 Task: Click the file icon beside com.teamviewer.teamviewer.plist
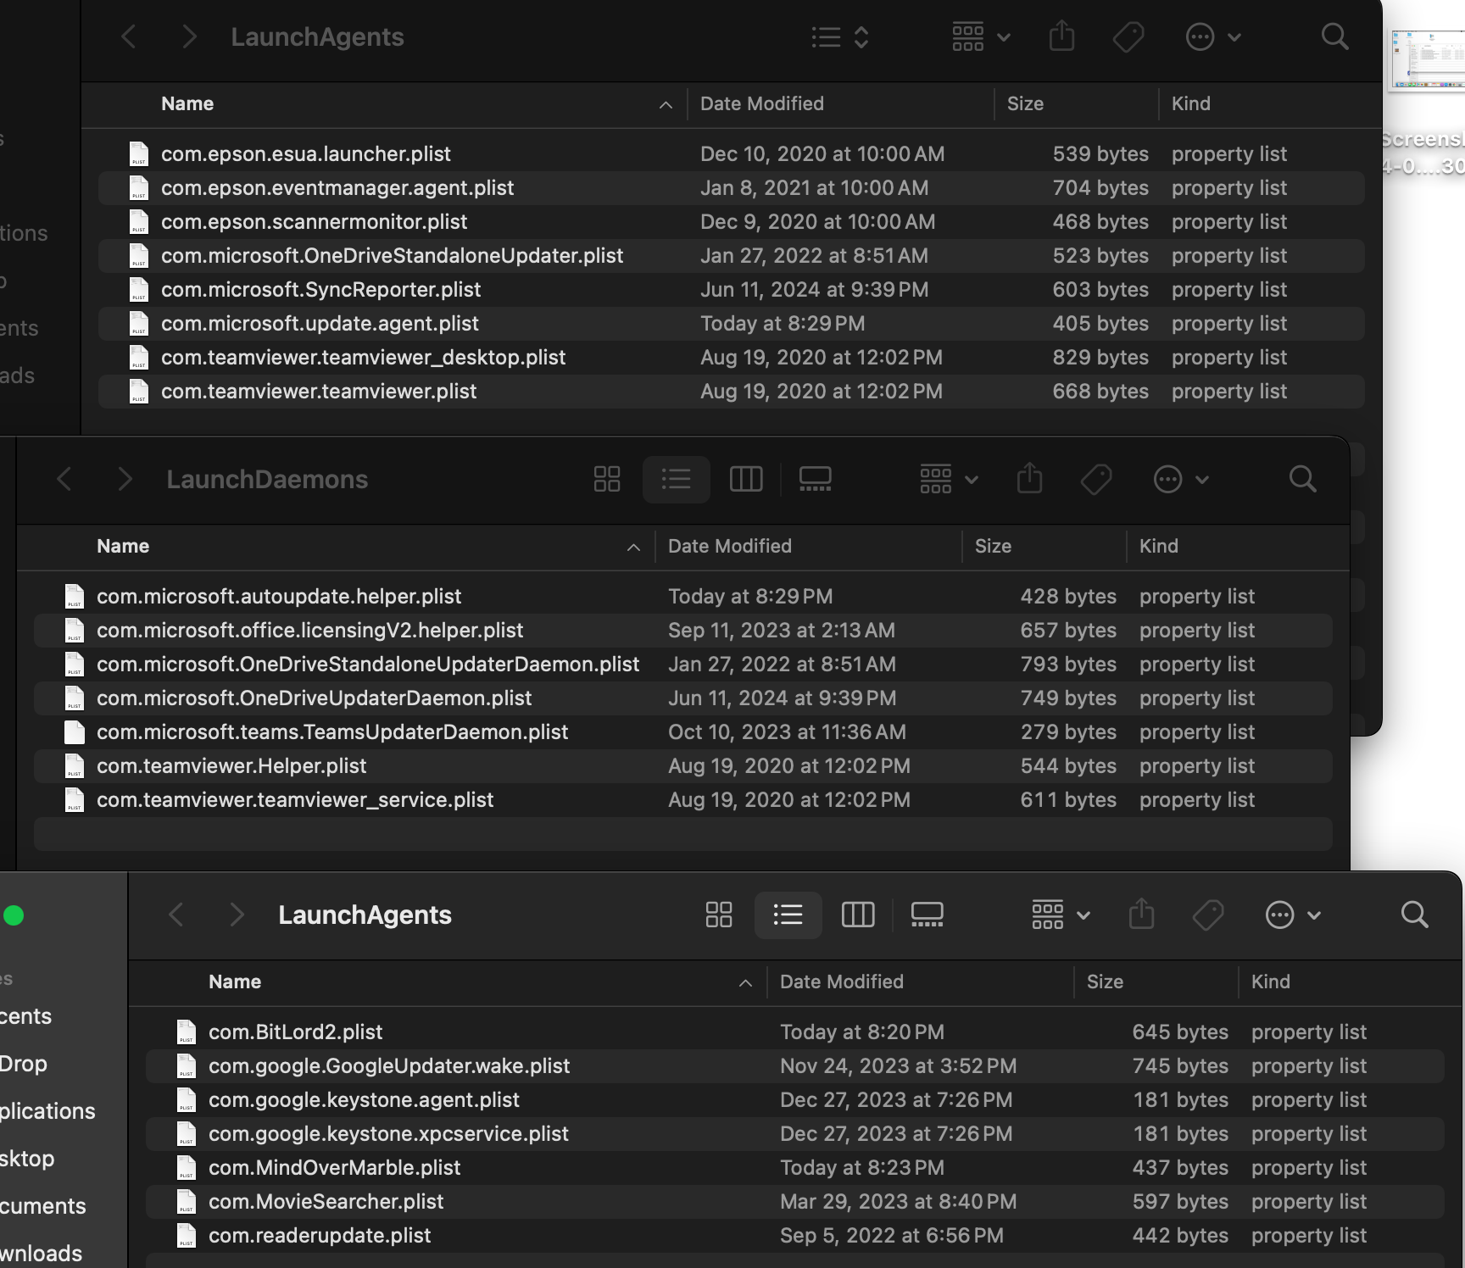point(139,391)
